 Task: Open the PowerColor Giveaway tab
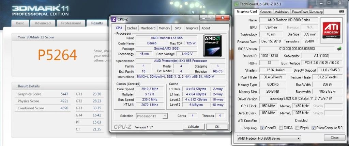(x=307, y=12)
